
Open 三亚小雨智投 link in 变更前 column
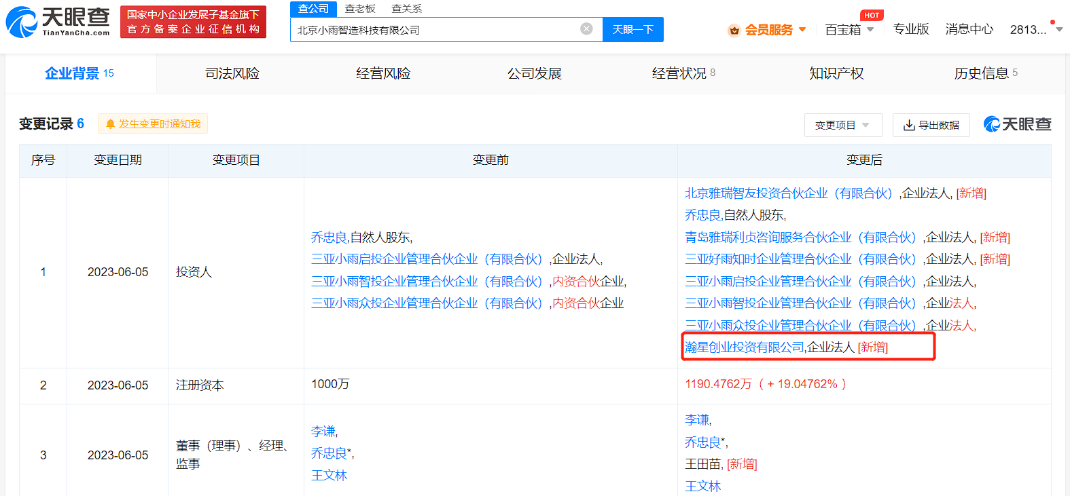pyautogui.click(x=429, y=282)
